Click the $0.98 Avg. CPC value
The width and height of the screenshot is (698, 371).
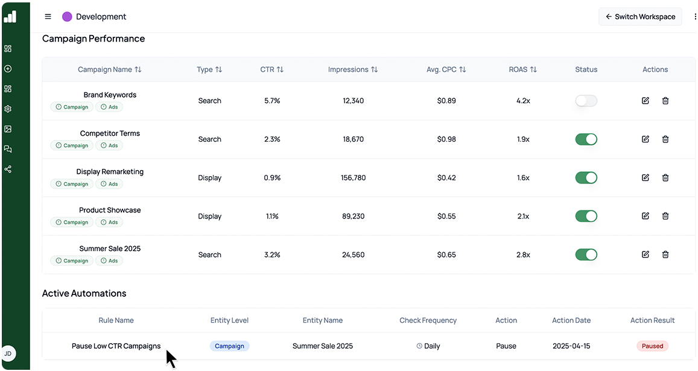point(446,139)
